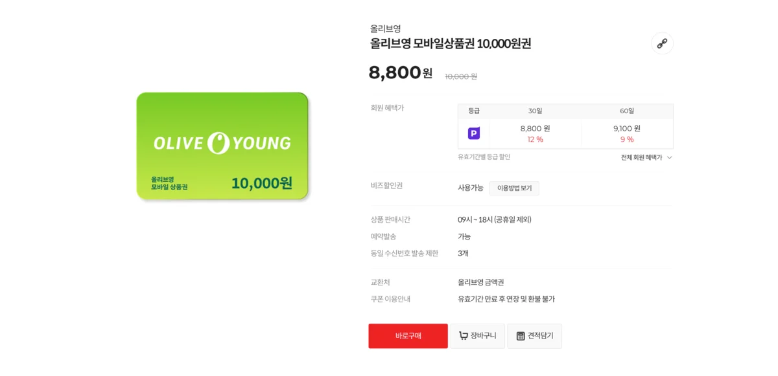Screen dimensions: 778x376
Task: Expand 전체 회원 혜택가 dropdown
Action: [646, 157]
